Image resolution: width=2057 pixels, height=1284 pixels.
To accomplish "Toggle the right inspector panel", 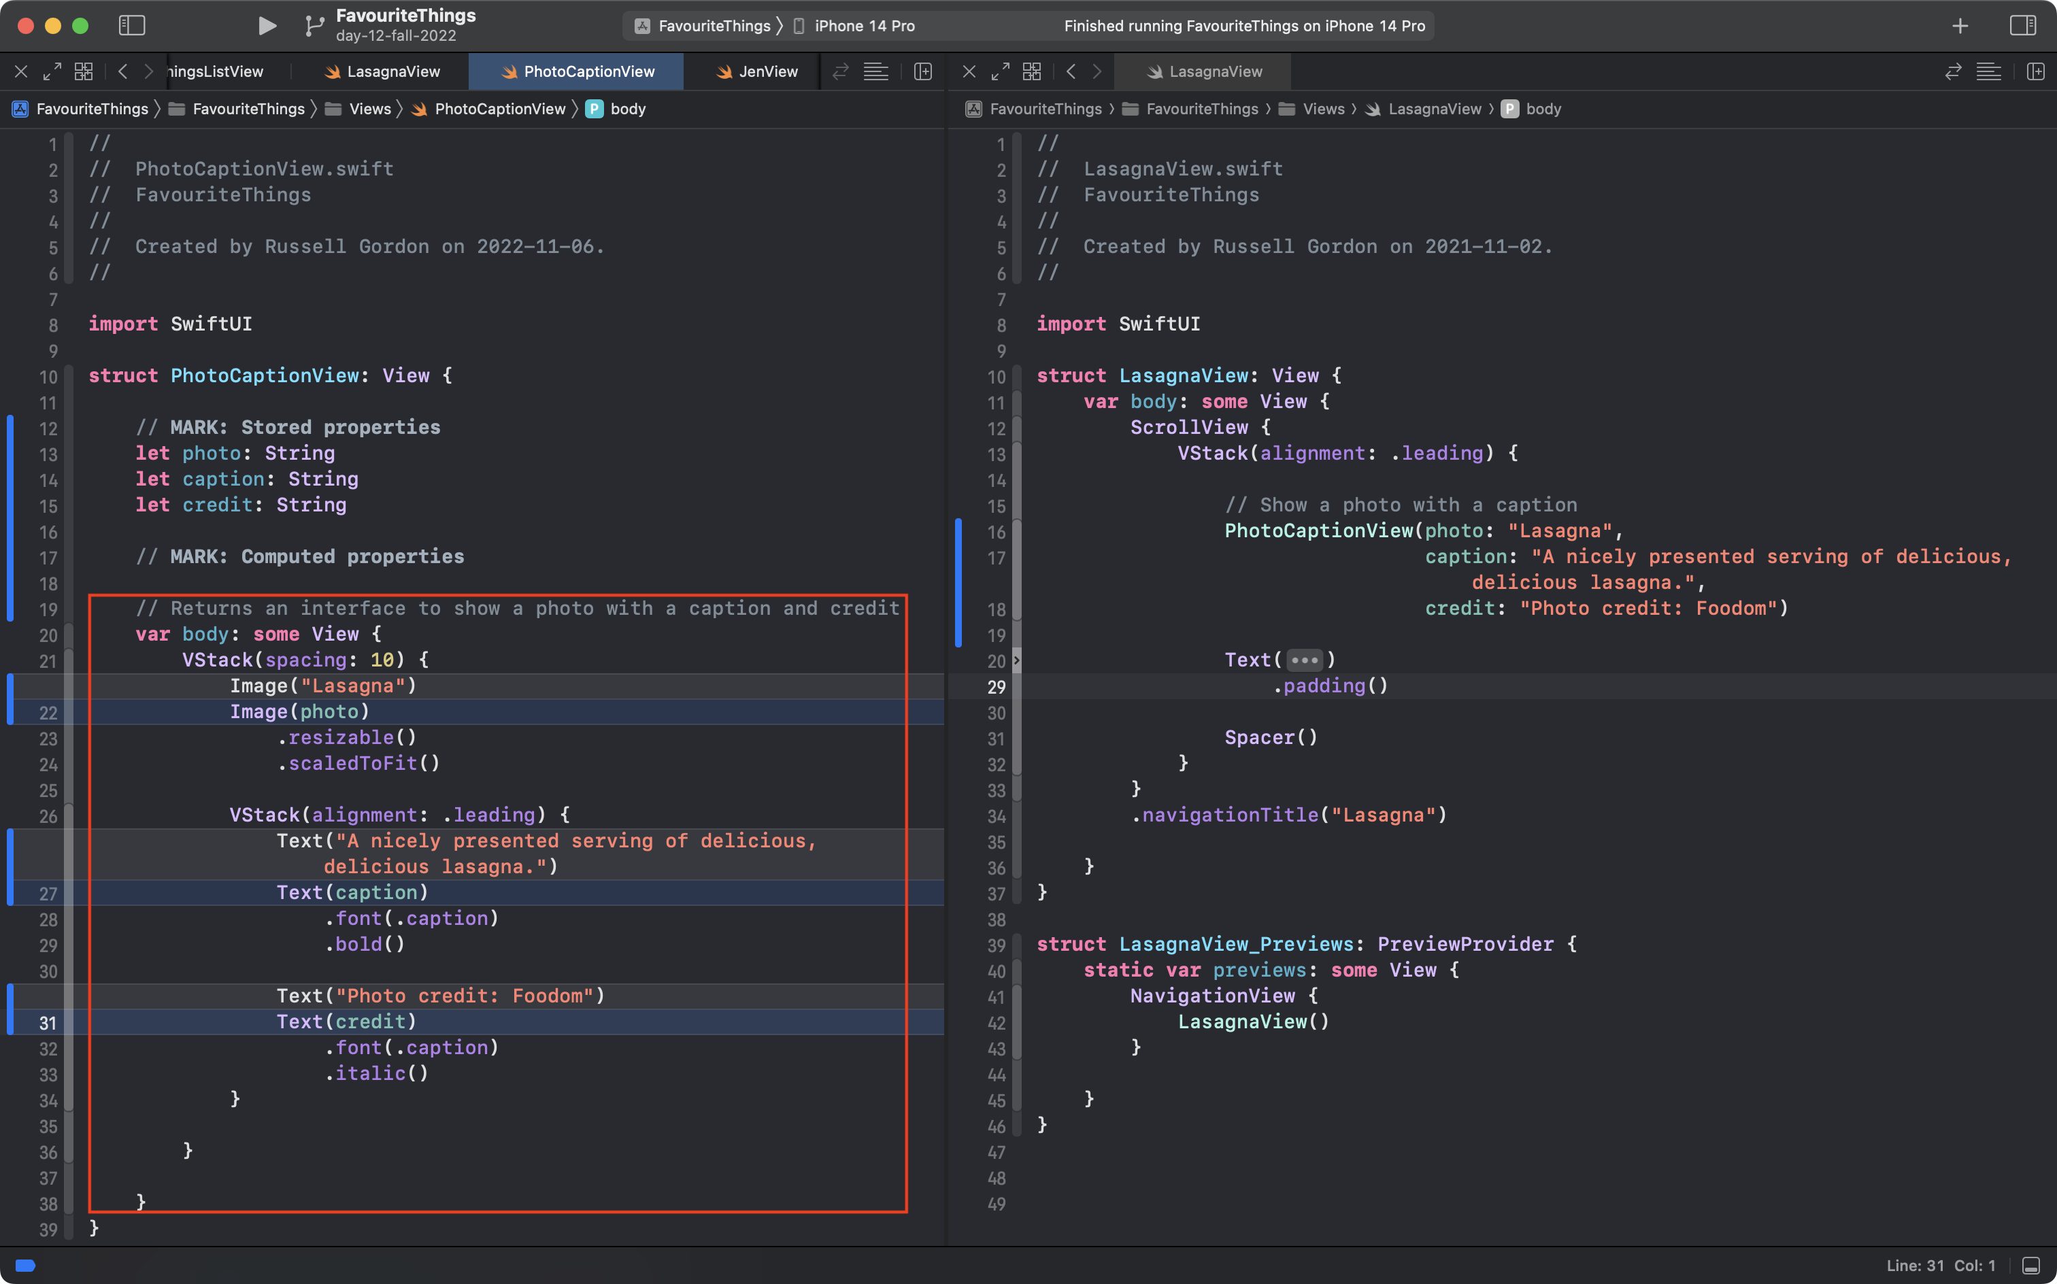I will point(2022,25).
